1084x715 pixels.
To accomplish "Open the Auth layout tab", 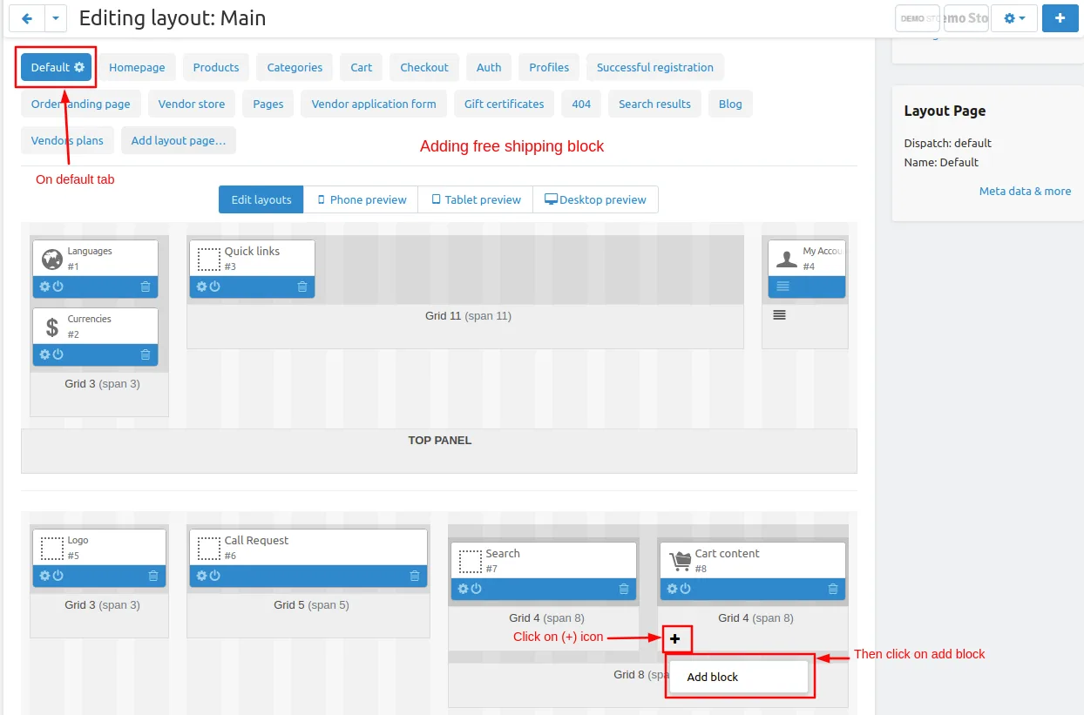I will pyautogui.click(x=489, y=67).
